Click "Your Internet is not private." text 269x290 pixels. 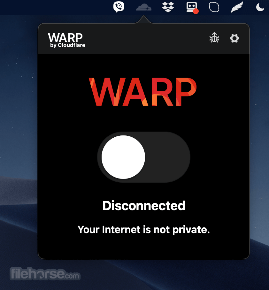coord(143,230)
